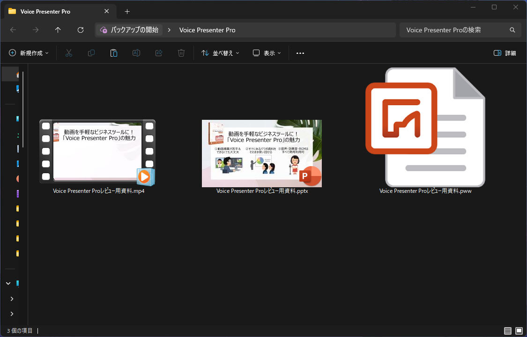
Task: Click the Cut scissors icon
Action: pos(69,53)
